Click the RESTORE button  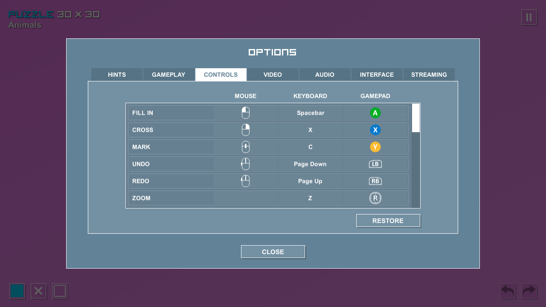click(x=388, y=220)
